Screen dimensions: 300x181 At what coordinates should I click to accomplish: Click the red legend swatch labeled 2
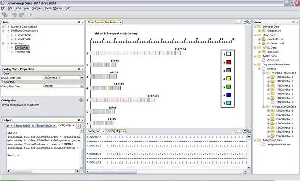[x=229, y=62]
